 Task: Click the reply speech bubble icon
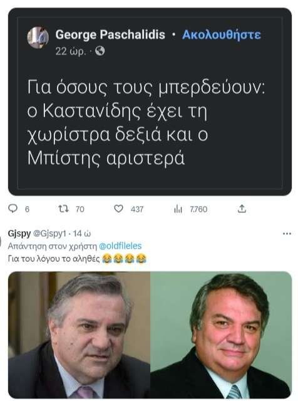(13, 209)
